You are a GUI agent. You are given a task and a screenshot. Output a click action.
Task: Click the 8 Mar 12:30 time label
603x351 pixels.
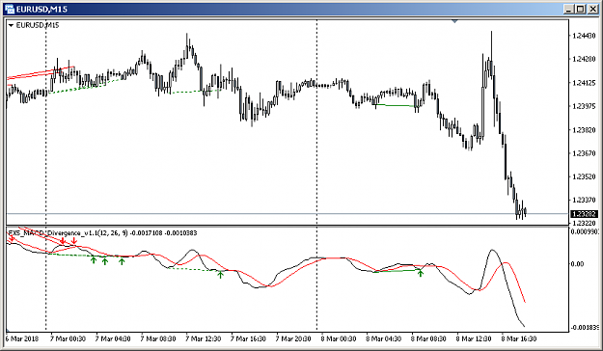click(x=474, y=338)
